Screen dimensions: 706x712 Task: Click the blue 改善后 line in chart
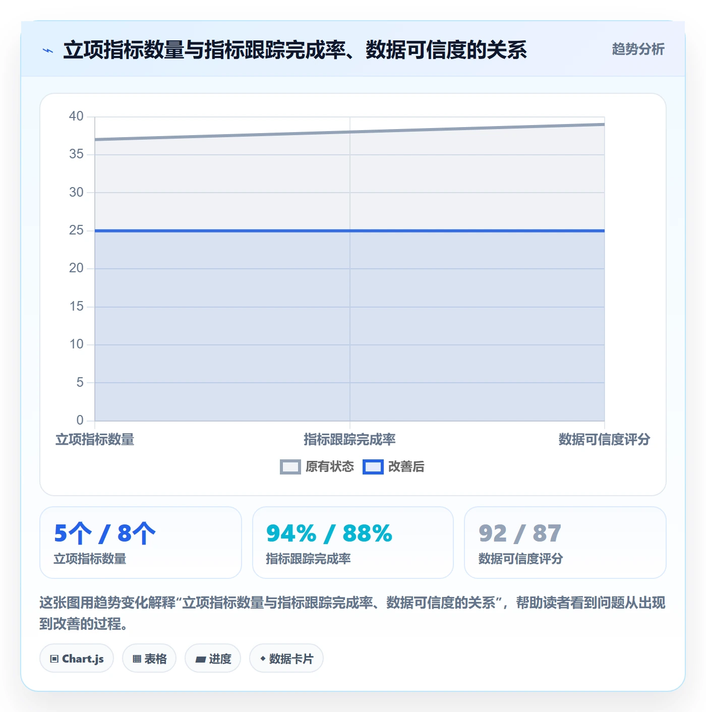tap(349, 231)
